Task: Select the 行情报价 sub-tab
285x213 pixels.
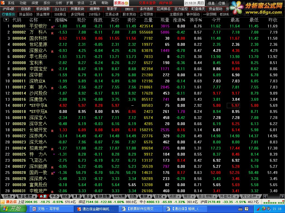Action: tap(8, 14)
